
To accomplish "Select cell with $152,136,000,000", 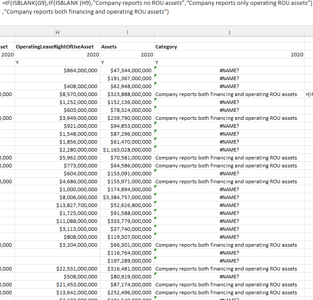I will [x=127, y=102].
